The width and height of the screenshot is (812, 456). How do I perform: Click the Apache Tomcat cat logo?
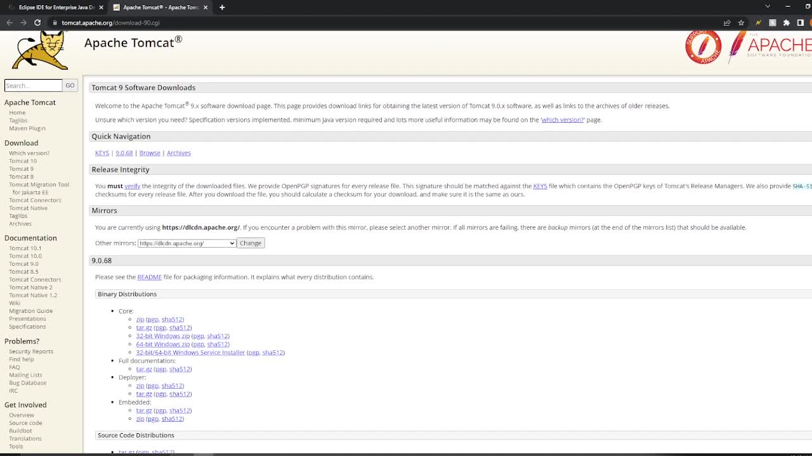[39, 51]
